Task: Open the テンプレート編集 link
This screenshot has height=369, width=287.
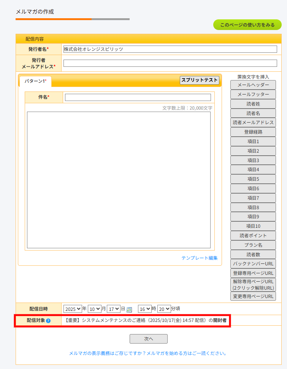Action: pyautogui.click(x=200, y=258)
